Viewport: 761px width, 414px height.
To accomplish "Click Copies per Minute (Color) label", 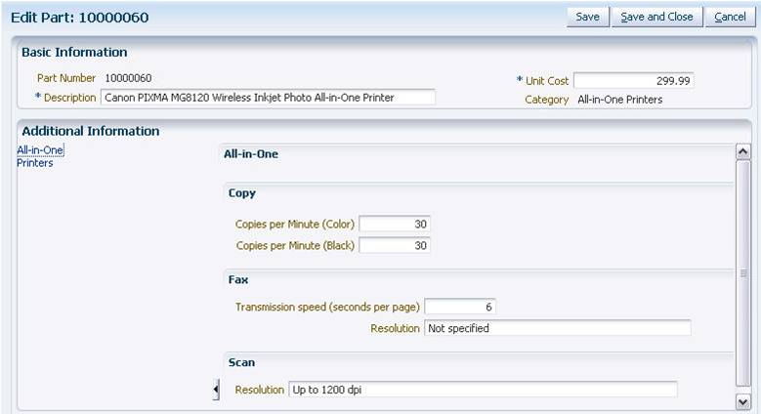I will (295, 225).
